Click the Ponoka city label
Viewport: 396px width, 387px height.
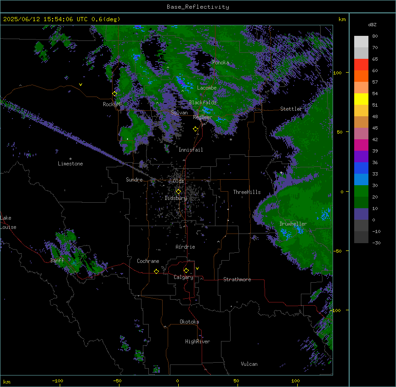coord(221,63)
